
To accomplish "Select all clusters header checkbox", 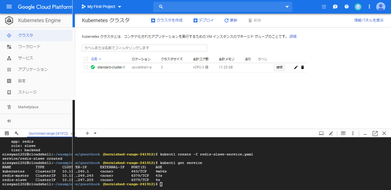I will coord(86,59).
